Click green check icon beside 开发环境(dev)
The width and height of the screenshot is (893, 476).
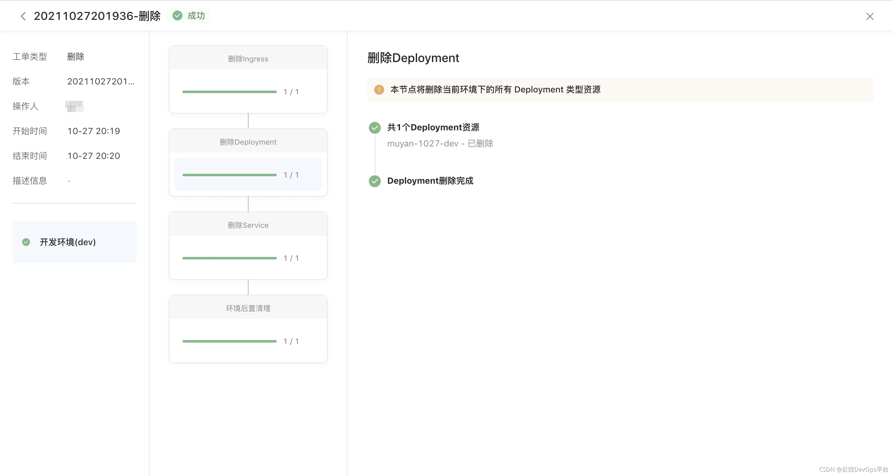point(26,242)
